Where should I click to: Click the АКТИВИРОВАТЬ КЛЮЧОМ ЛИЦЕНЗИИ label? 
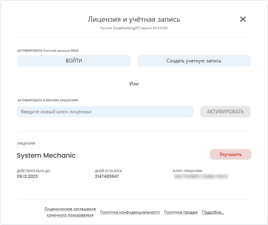(x=47, y=100)
